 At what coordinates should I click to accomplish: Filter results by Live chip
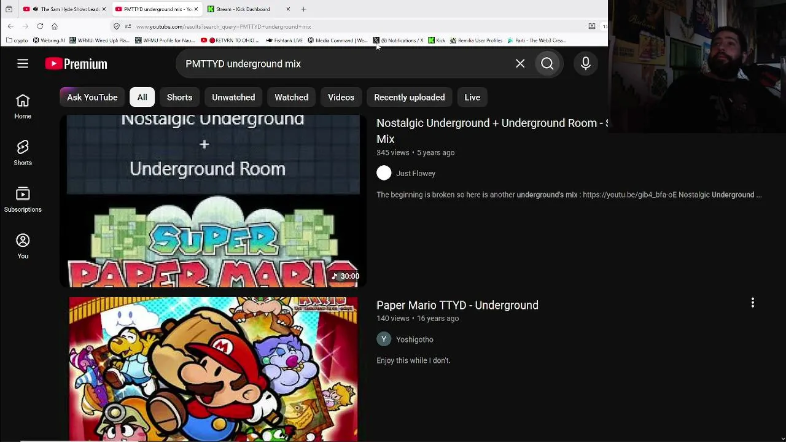[472, 97]
